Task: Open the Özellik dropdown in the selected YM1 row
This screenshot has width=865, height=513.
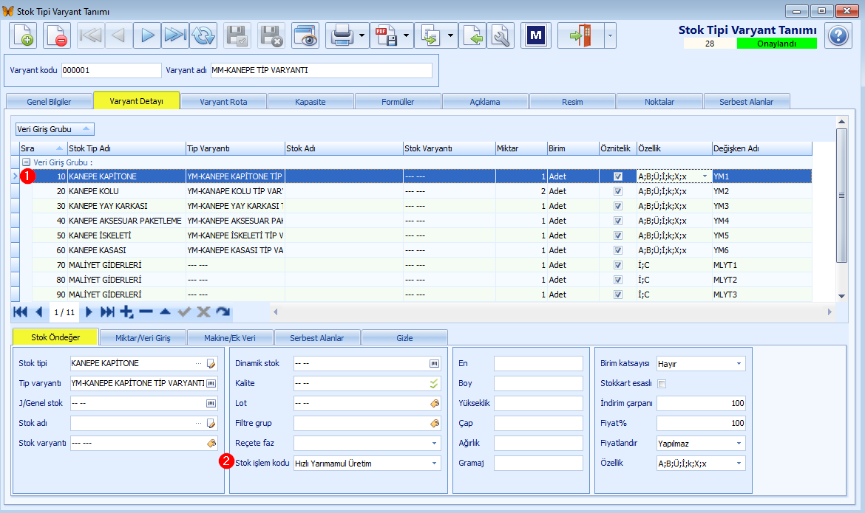Action: tap(705, 176)
